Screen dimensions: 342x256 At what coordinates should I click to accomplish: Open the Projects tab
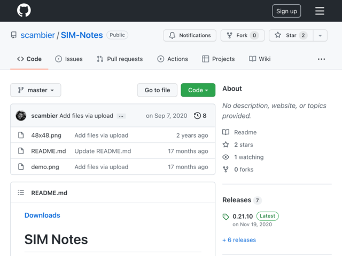(x=219, y=59)
